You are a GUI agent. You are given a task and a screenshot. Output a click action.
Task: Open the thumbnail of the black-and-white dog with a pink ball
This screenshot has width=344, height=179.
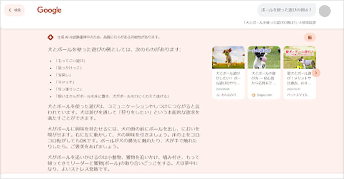[264, 57]
